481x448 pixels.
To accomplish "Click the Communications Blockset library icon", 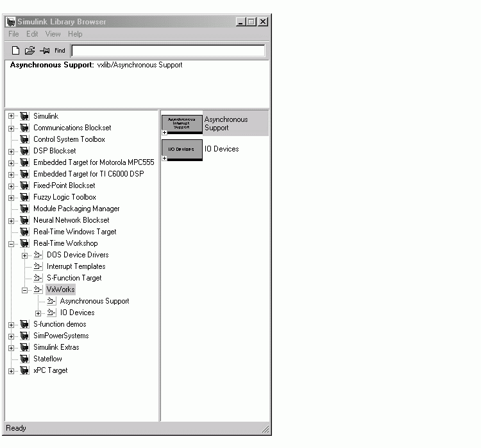I will tap(24, 128).
